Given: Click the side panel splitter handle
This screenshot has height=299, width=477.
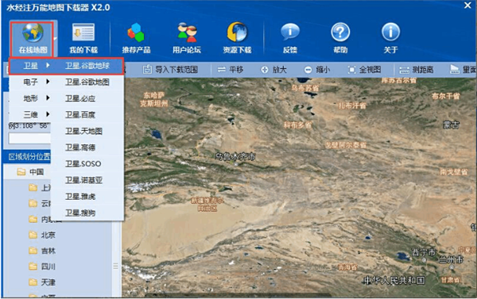Looking at the screenshot, I should pyautogui.click(x=115, y=266).
